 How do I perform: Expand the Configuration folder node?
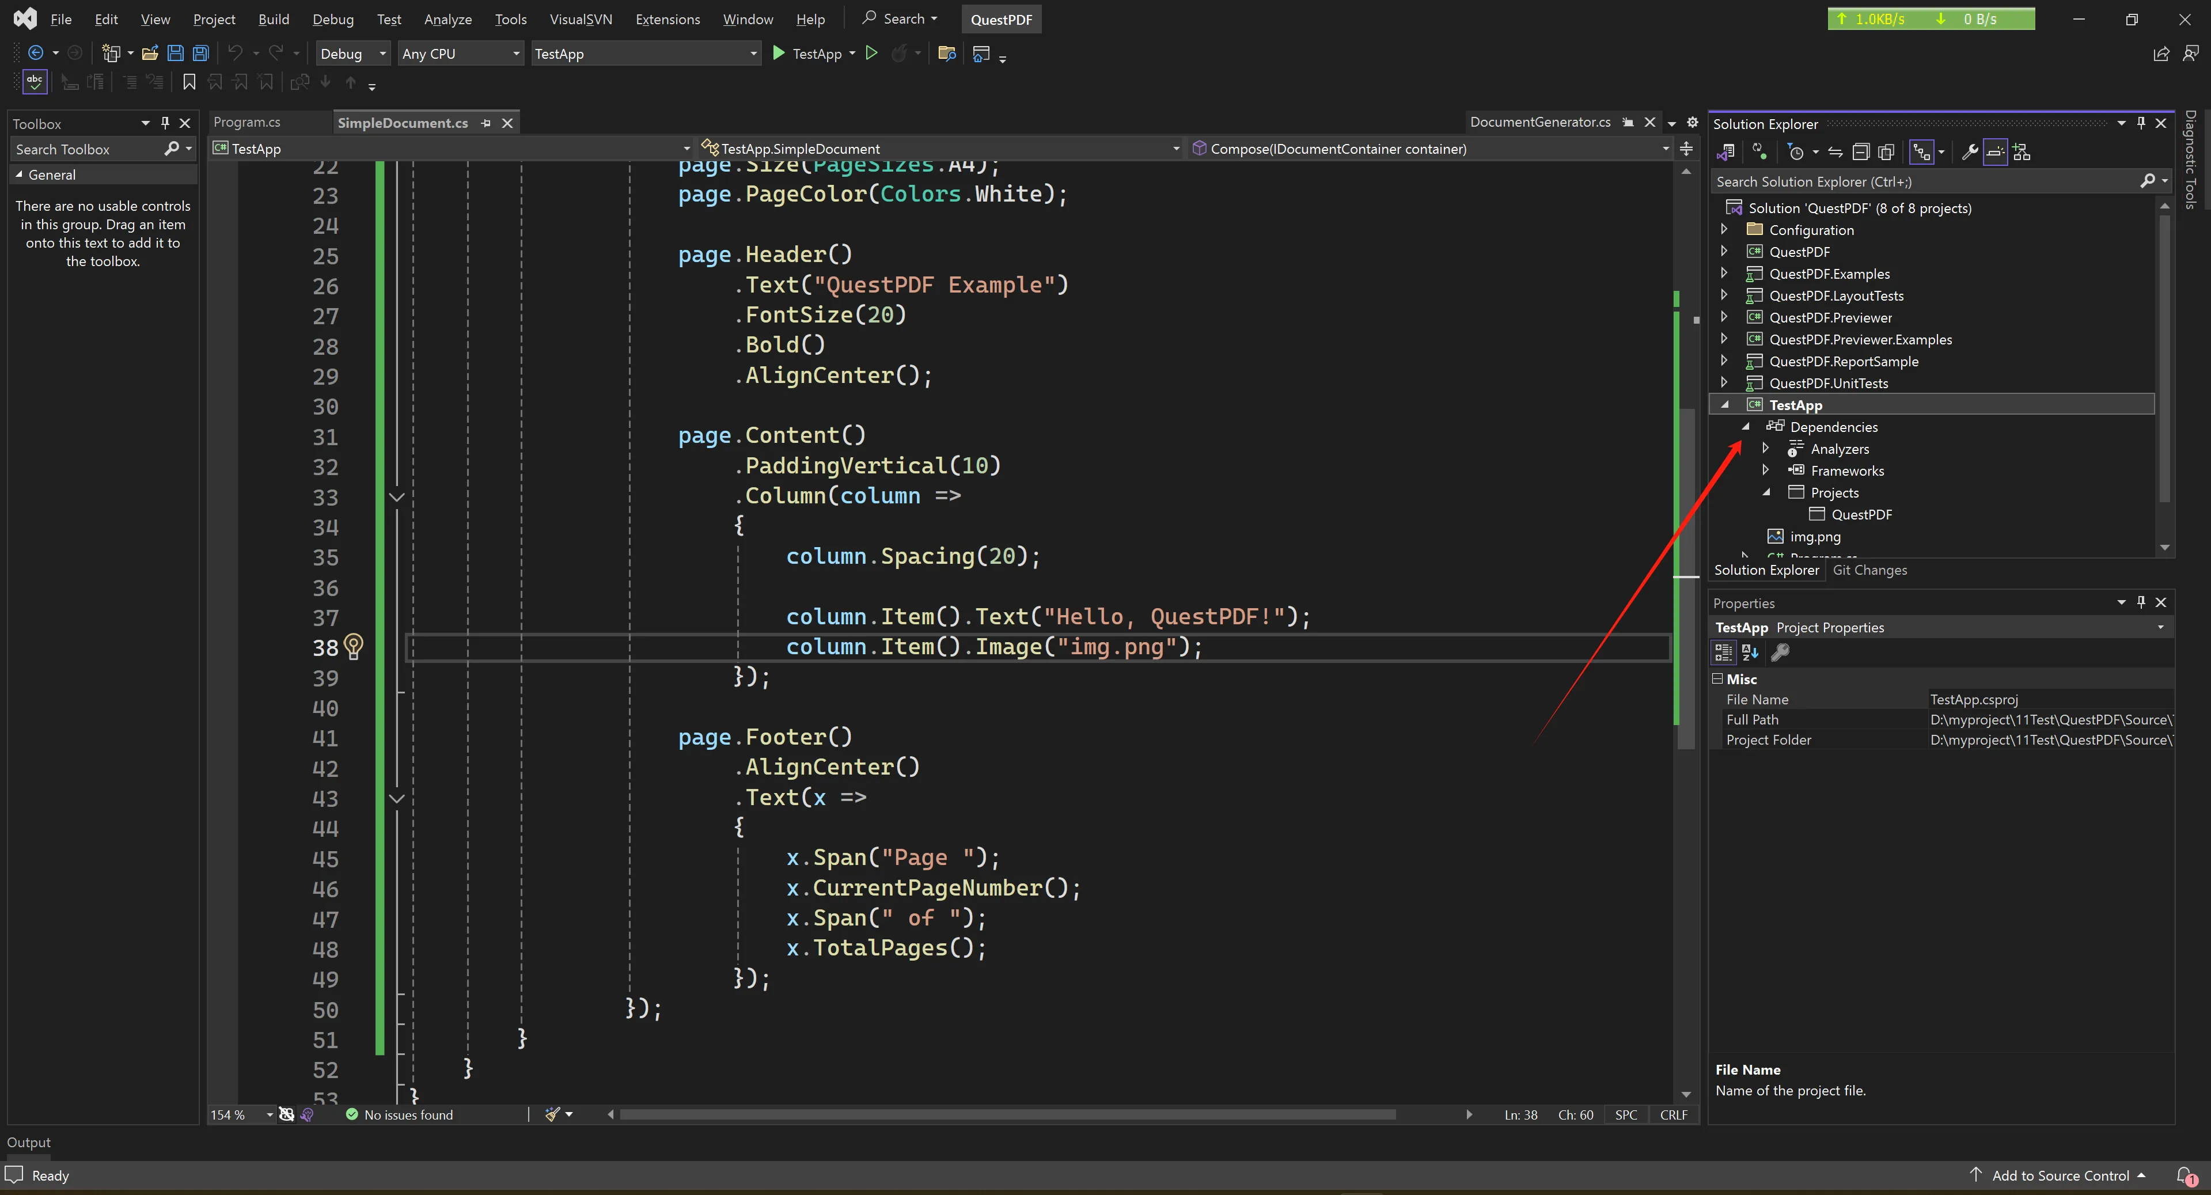(1724, 229)
